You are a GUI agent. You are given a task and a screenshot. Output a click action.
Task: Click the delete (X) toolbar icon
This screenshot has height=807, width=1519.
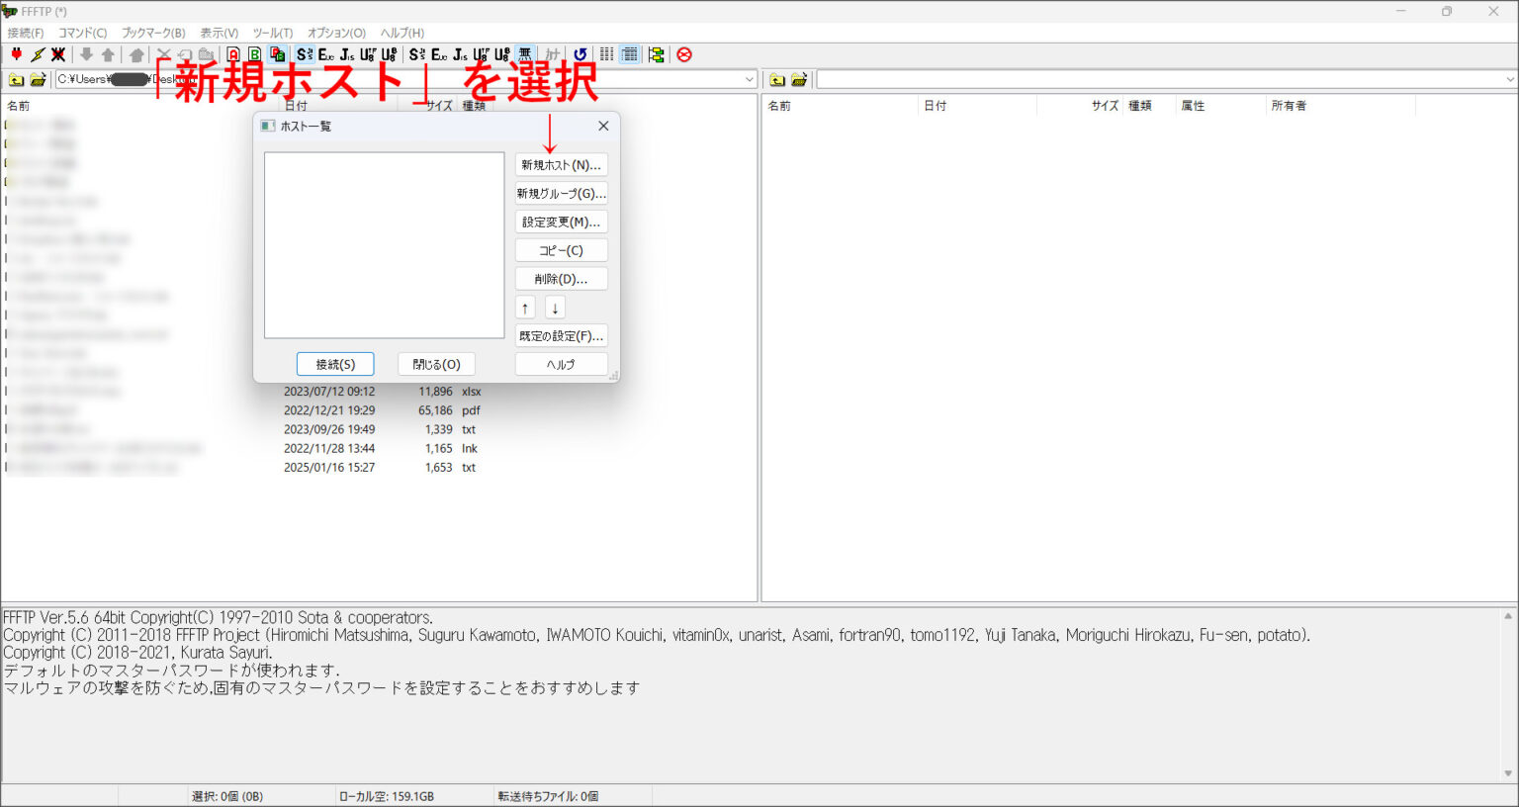163,54
